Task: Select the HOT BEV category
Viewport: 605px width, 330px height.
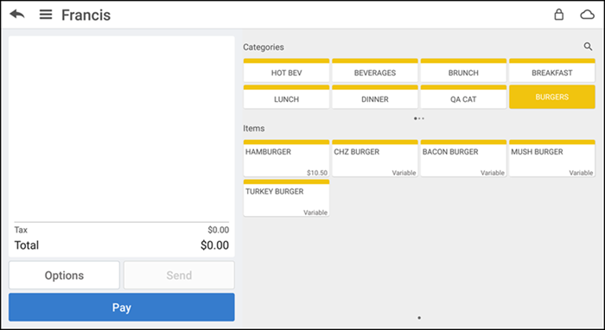Action: click(286, 70)
